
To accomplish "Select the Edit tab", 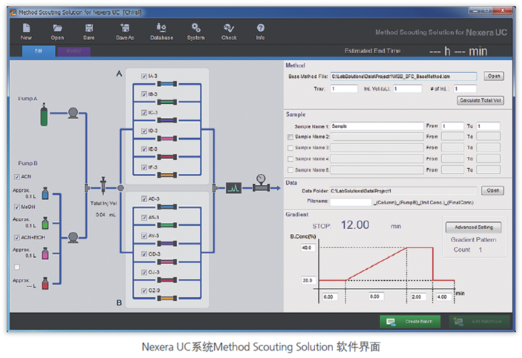I will [x=38, y=51].
